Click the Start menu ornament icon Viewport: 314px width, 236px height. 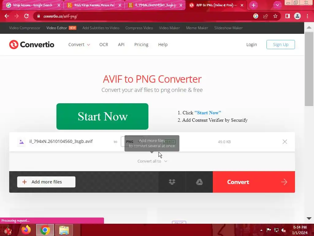coord(8,230)
